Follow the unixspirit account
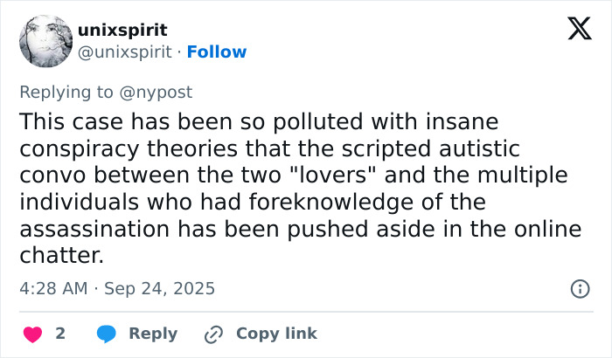Screen dimensions: 612x358 pyautogui.click(x=218, y=52)
